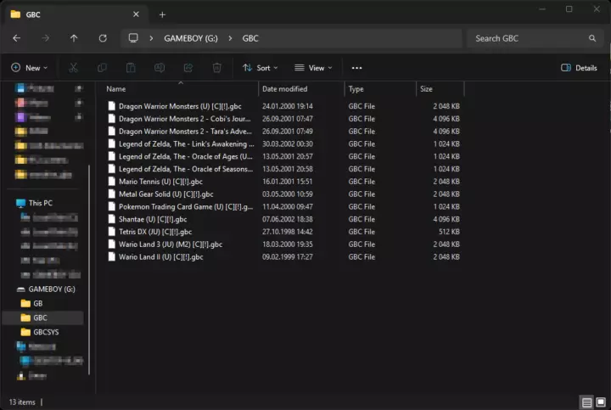Open the New dropdown menu
This screenshot has height=410, width=611.
pos(29,68)
